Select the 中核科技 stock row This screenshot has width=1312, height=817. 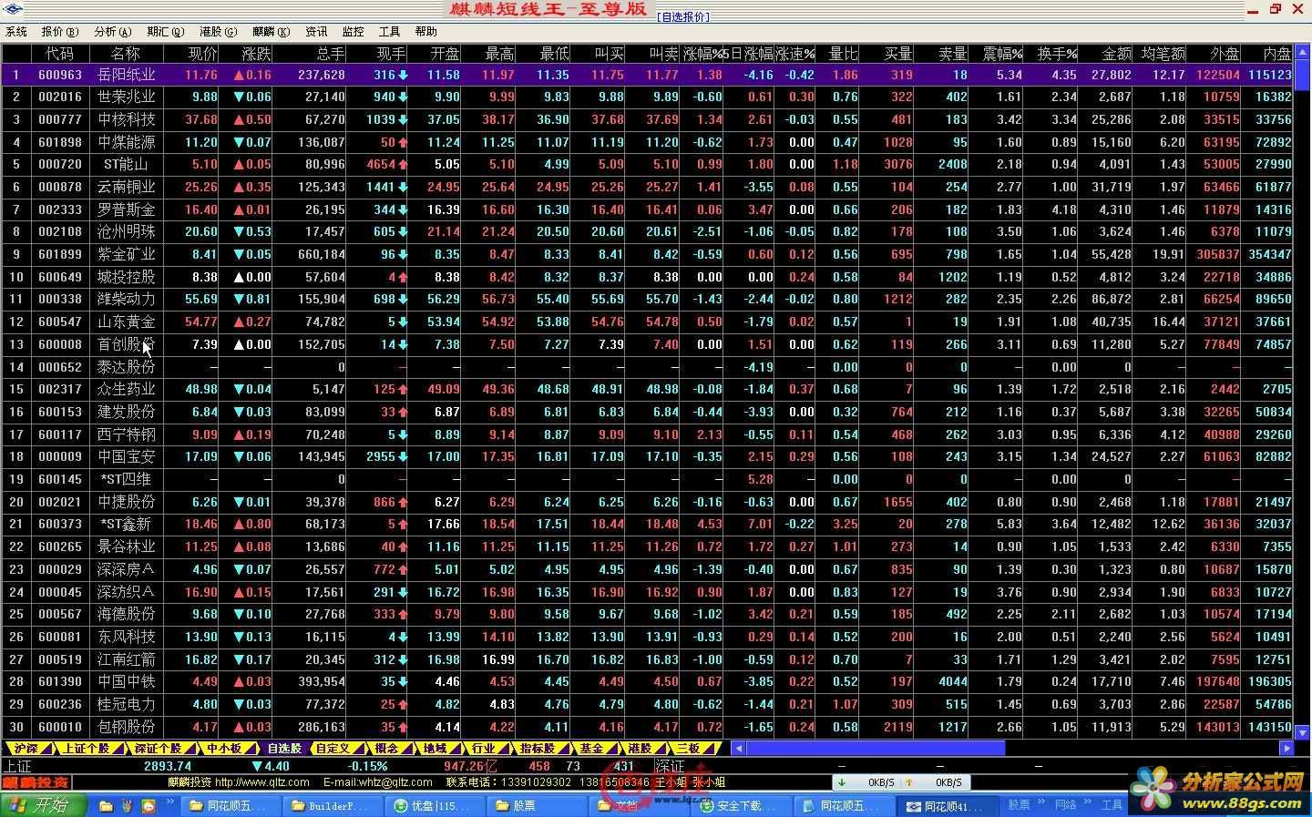[x=648, y=119]
